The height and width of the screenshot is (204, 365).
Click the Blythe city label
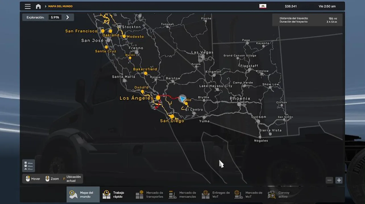[x=204, y=97]
